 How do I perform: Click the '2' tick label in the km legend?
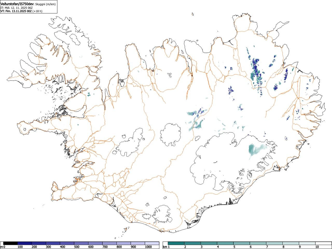coord(185,247)
